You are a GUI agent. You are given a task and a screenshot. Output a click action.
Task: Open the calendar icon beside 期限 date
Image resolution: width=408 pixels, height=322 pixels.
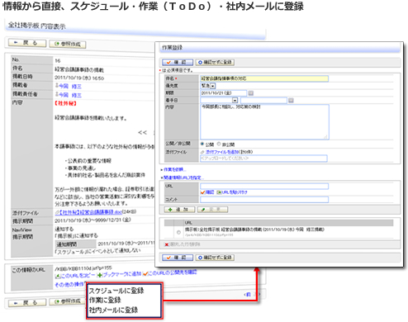coord(251,93)
